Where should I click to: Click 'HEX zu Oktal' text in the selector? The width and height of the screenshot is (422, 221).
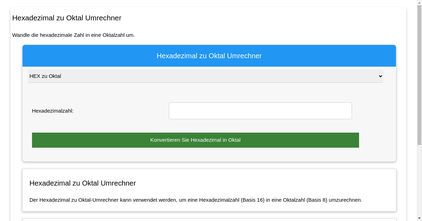click(x=45, y=76)
